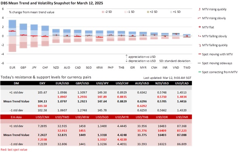The height and width of the screenshot is (152, 244).
Task: Click the USD/INR column header
Action: click(182, 117)
